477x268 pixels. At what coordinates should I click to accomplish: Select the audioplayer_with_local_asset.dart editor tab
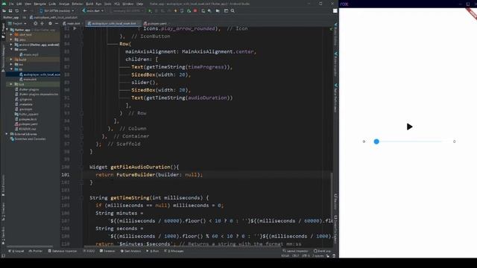click(x=113, y=23)
